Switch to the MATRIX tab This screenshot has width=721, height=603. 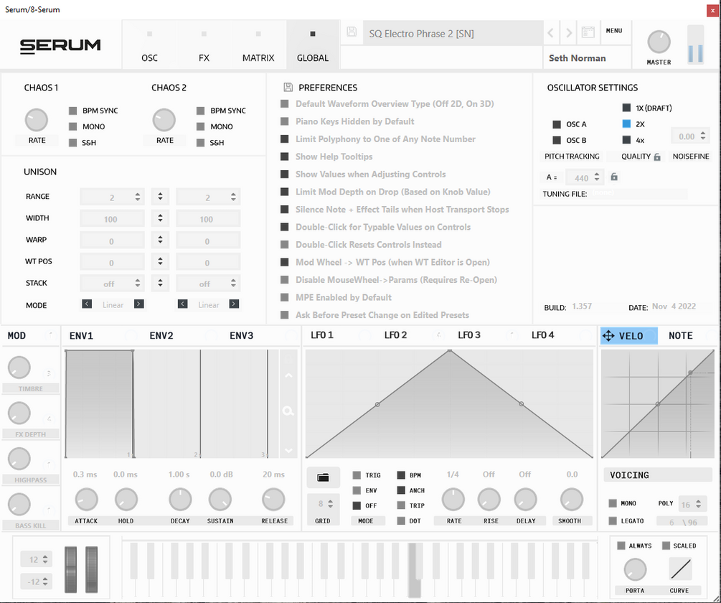pos(258,46)
